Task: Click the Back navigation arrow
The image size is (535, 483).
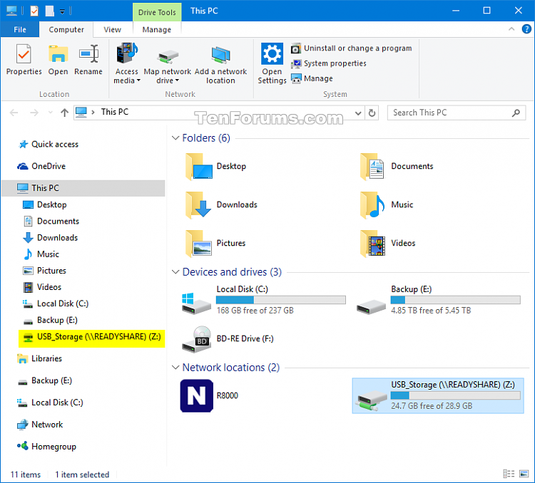Action: 14,113
